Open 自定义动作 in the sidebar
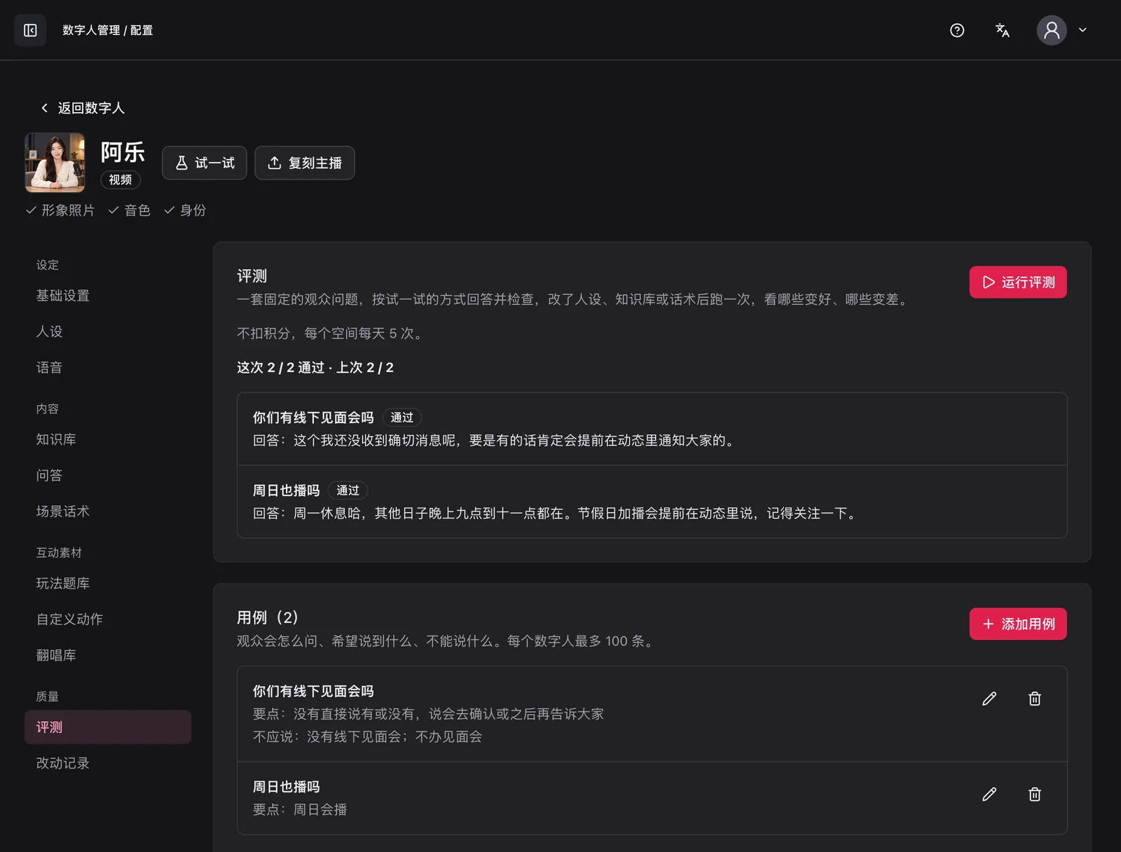 108,619
